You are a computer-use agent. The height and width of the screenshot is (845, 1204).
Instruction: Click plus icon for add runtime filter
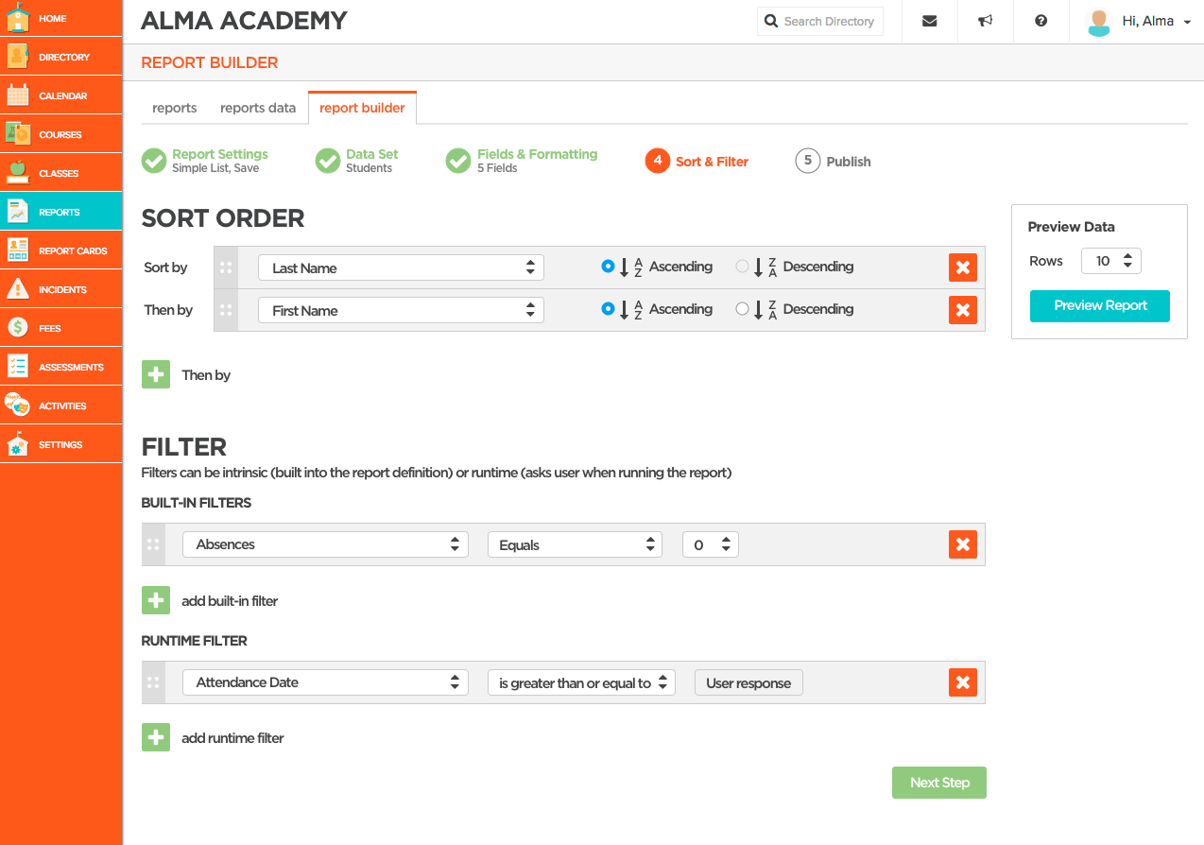tap(156, 737)
